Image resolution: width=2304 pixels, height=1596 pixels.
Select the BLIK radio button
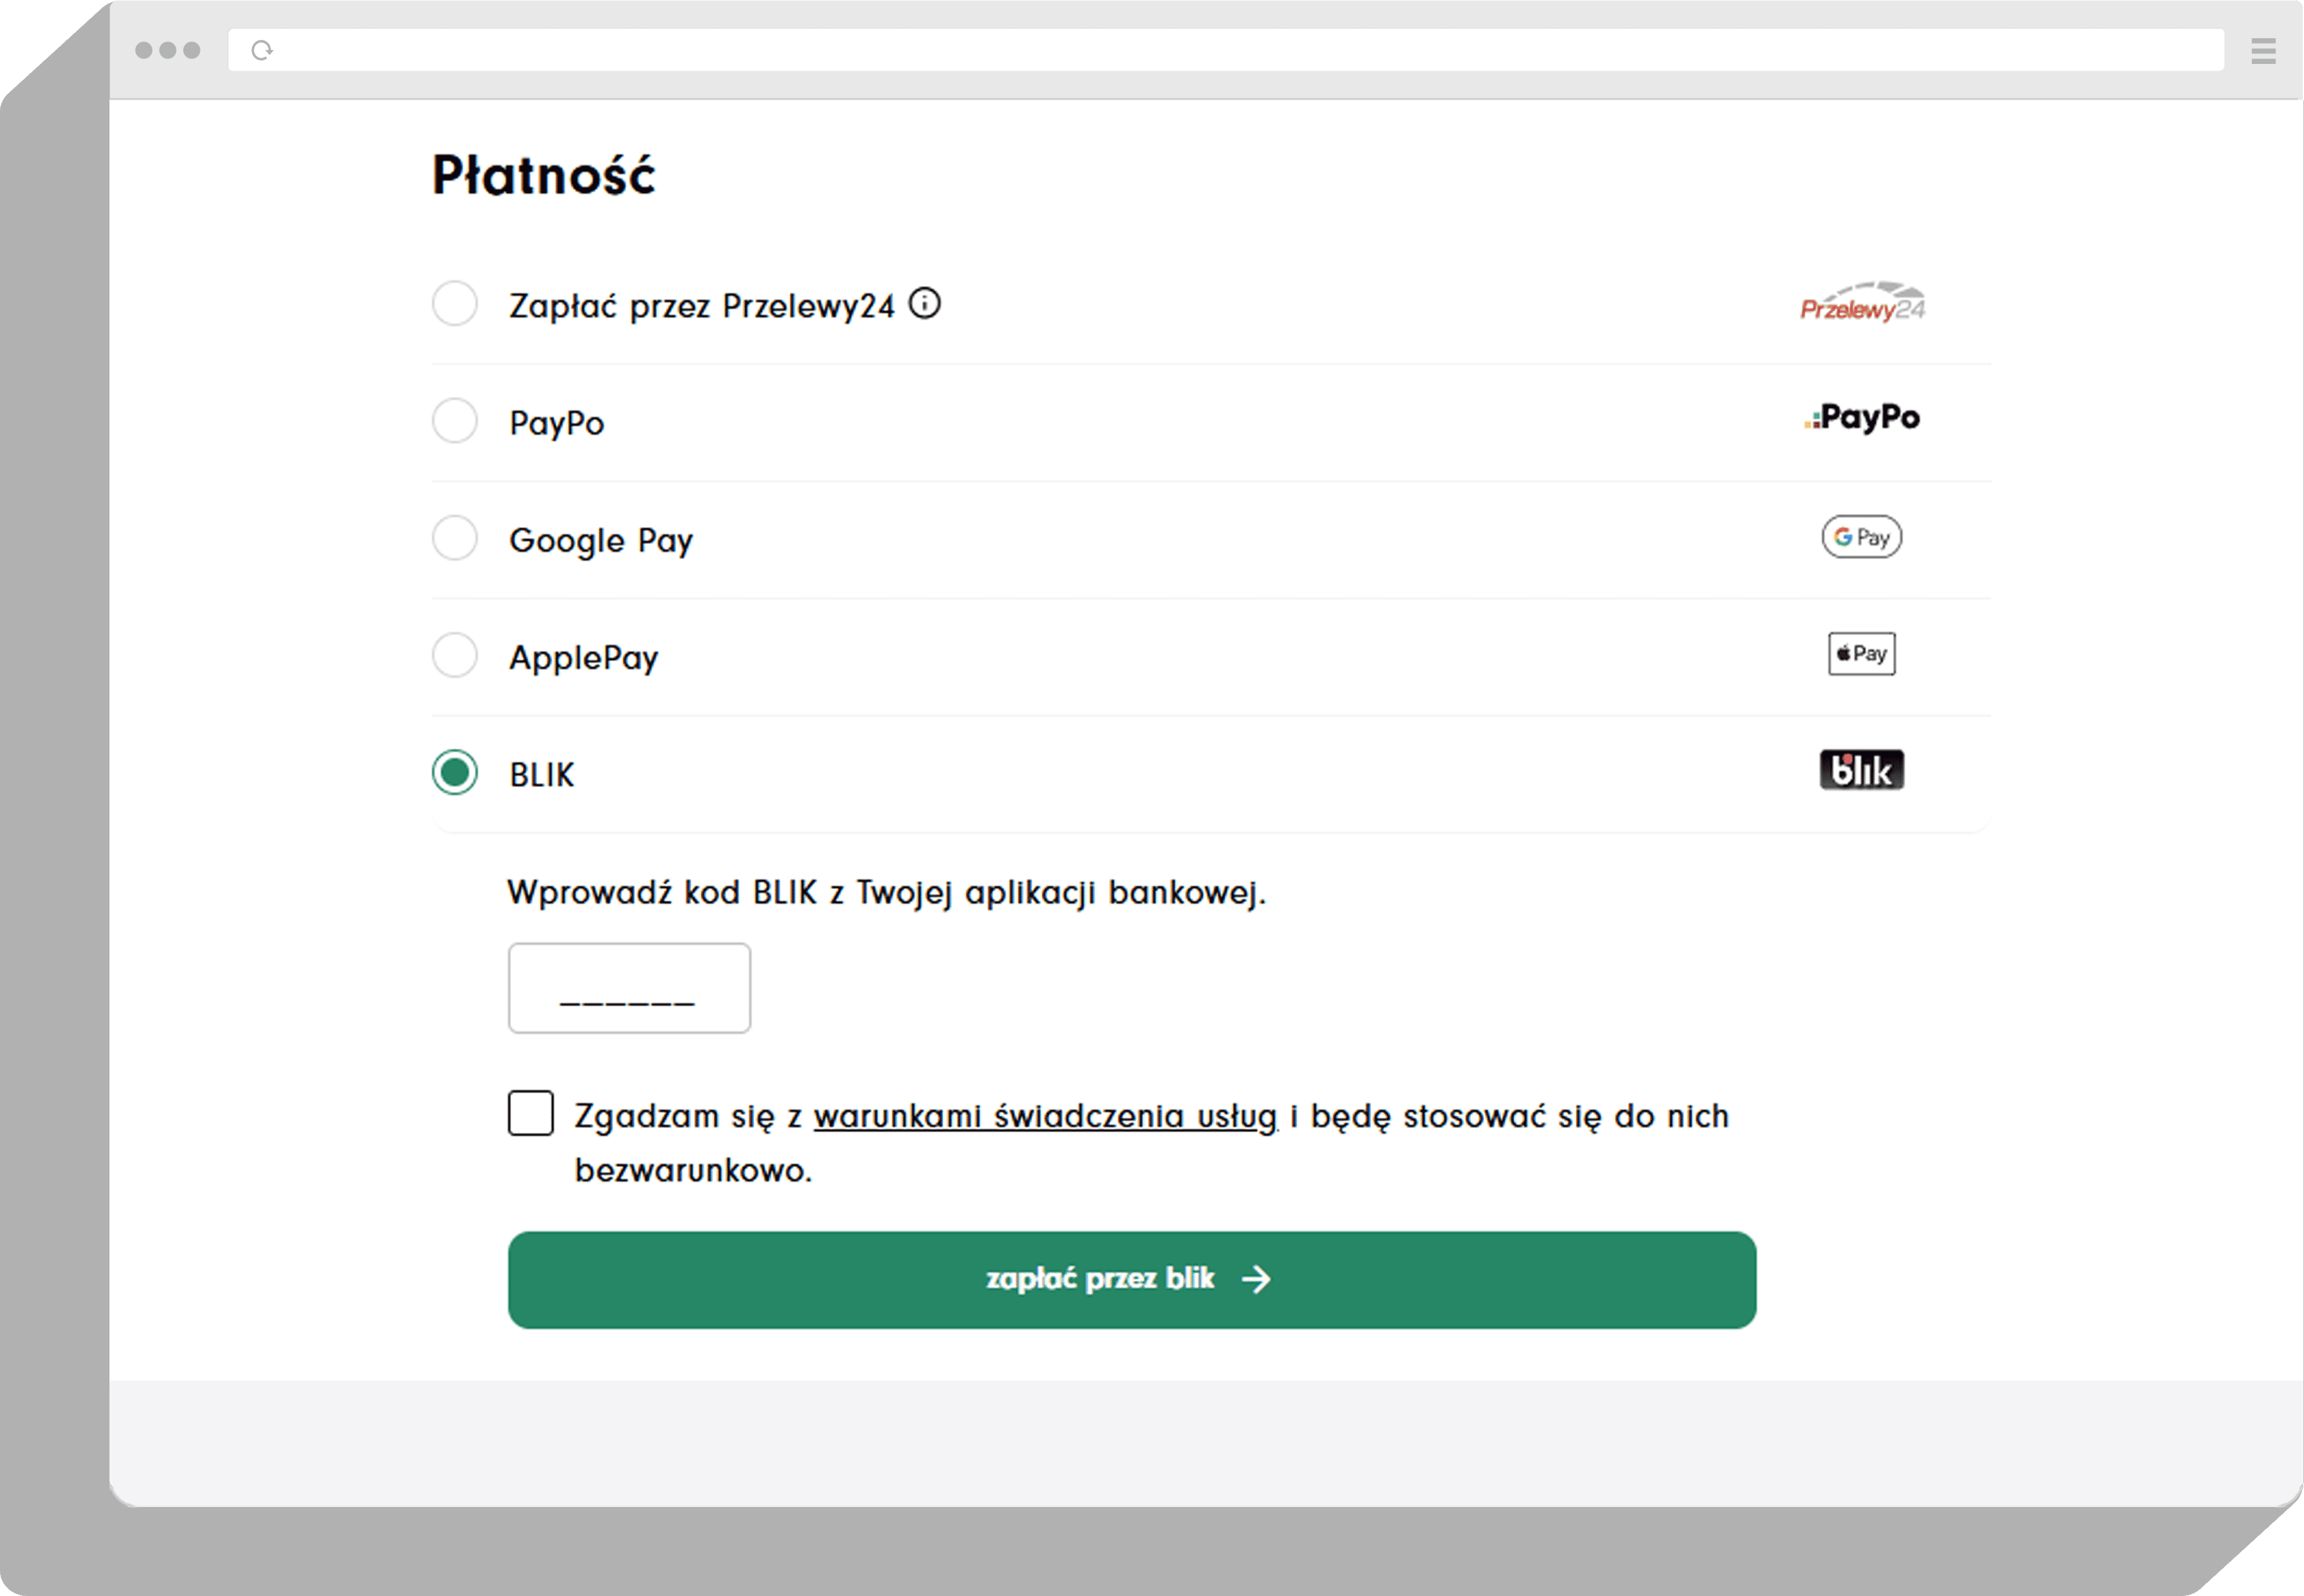pyautogui.click(x=455, y=773)
